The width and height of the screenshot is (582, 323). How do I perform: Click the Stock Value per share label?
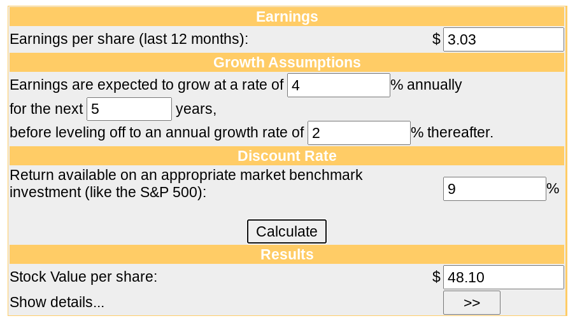(83, 277)
